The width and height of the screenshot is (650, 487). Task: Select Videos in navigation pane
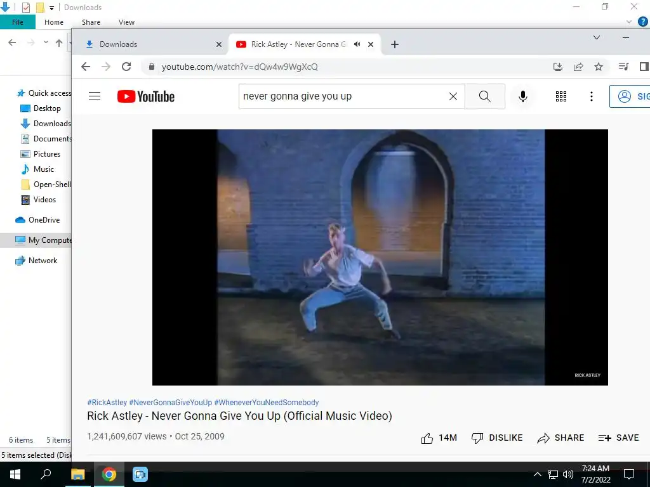[x=38, y=200]
